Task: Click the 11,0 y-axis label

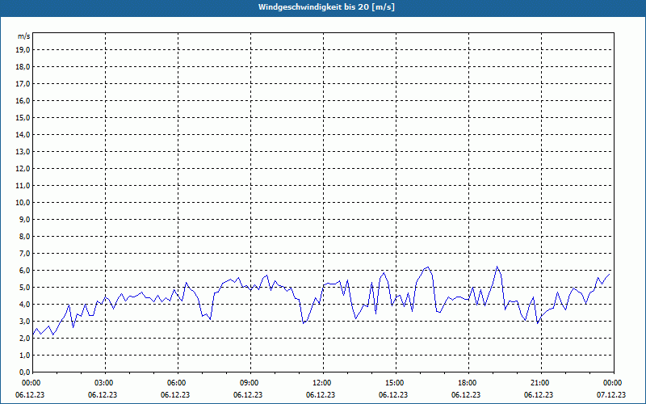Action: point(23,186)
